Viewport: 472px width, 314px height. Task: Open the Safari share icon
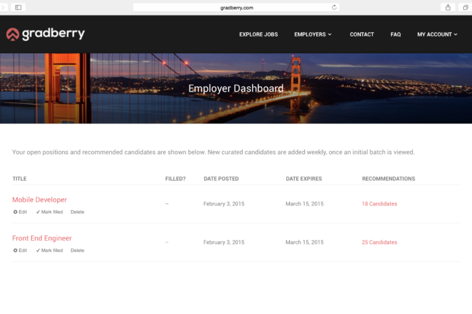pyautogui.click(x=447, y=7)
